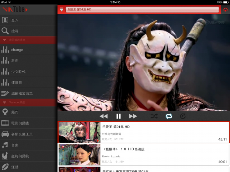Click the login person icon
The width and height of the screenshot is (230, 172).
5,20
